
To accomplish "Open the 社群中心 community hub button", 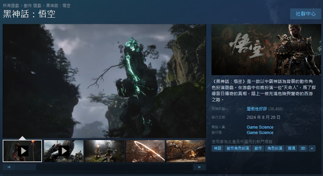I will 305,14.
